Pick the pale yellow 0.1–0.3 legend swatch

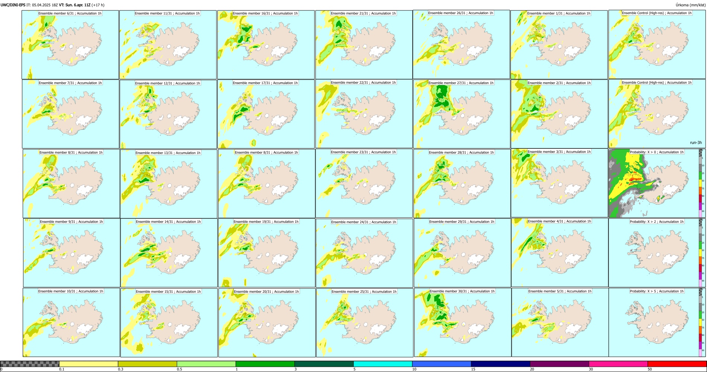coord(89,364)
